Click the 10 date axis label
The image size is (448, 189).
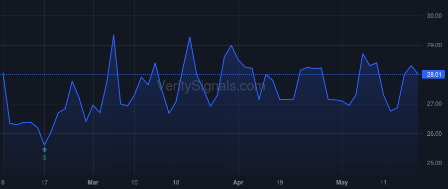click(x=134, y=183)
